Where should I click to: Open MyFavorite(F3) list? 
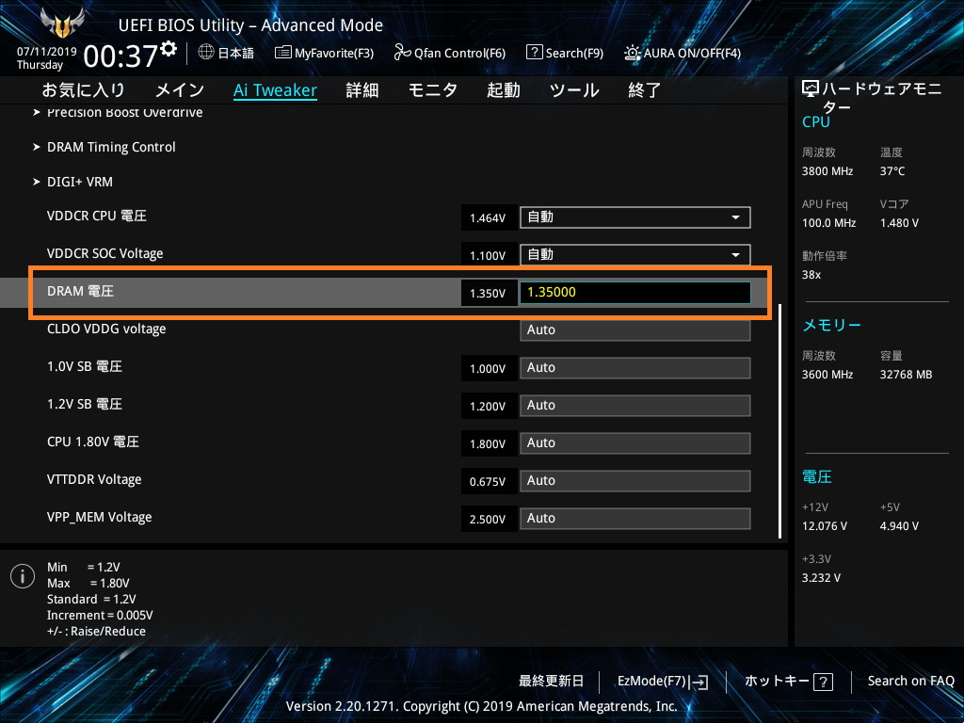[x=324, y=53]
